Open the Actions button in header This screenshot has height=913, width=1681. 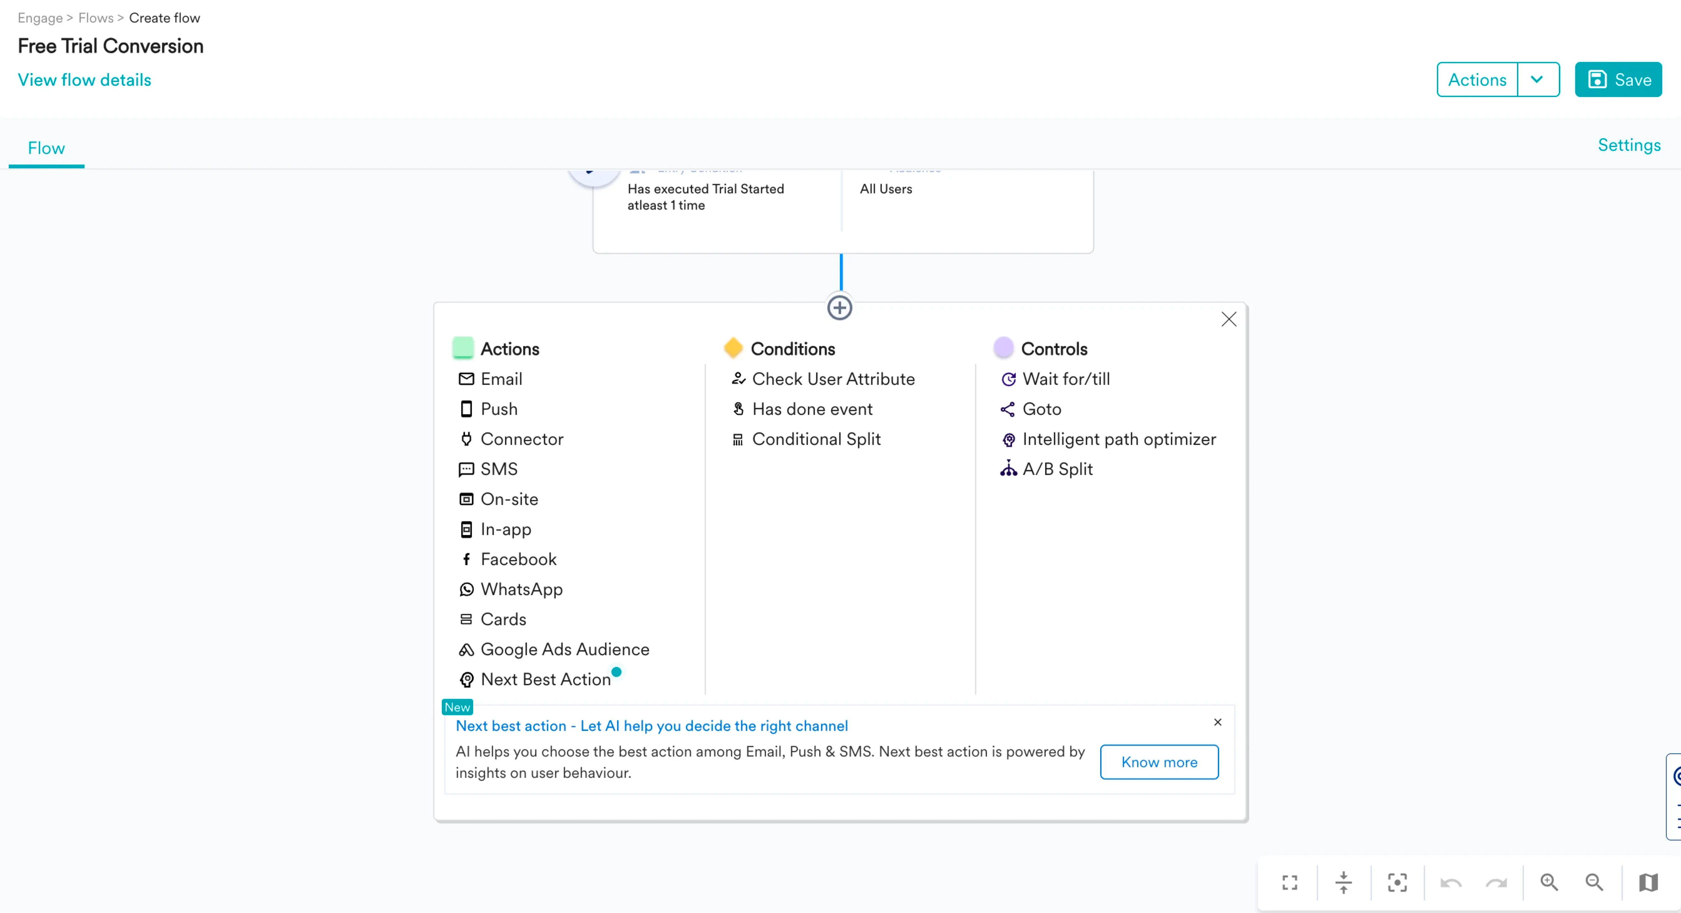(1477, 79)
